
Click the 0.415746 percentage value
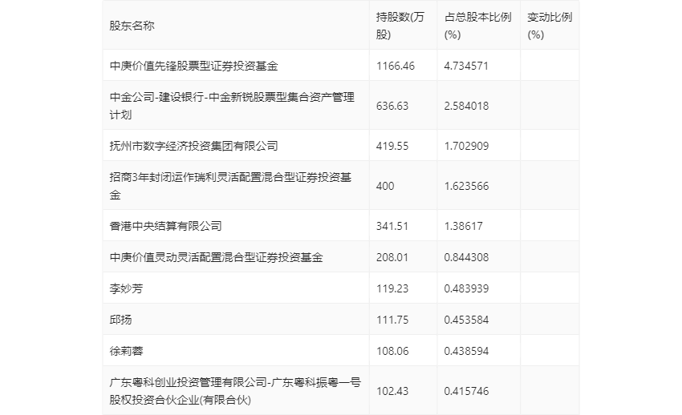coord(466,391)
